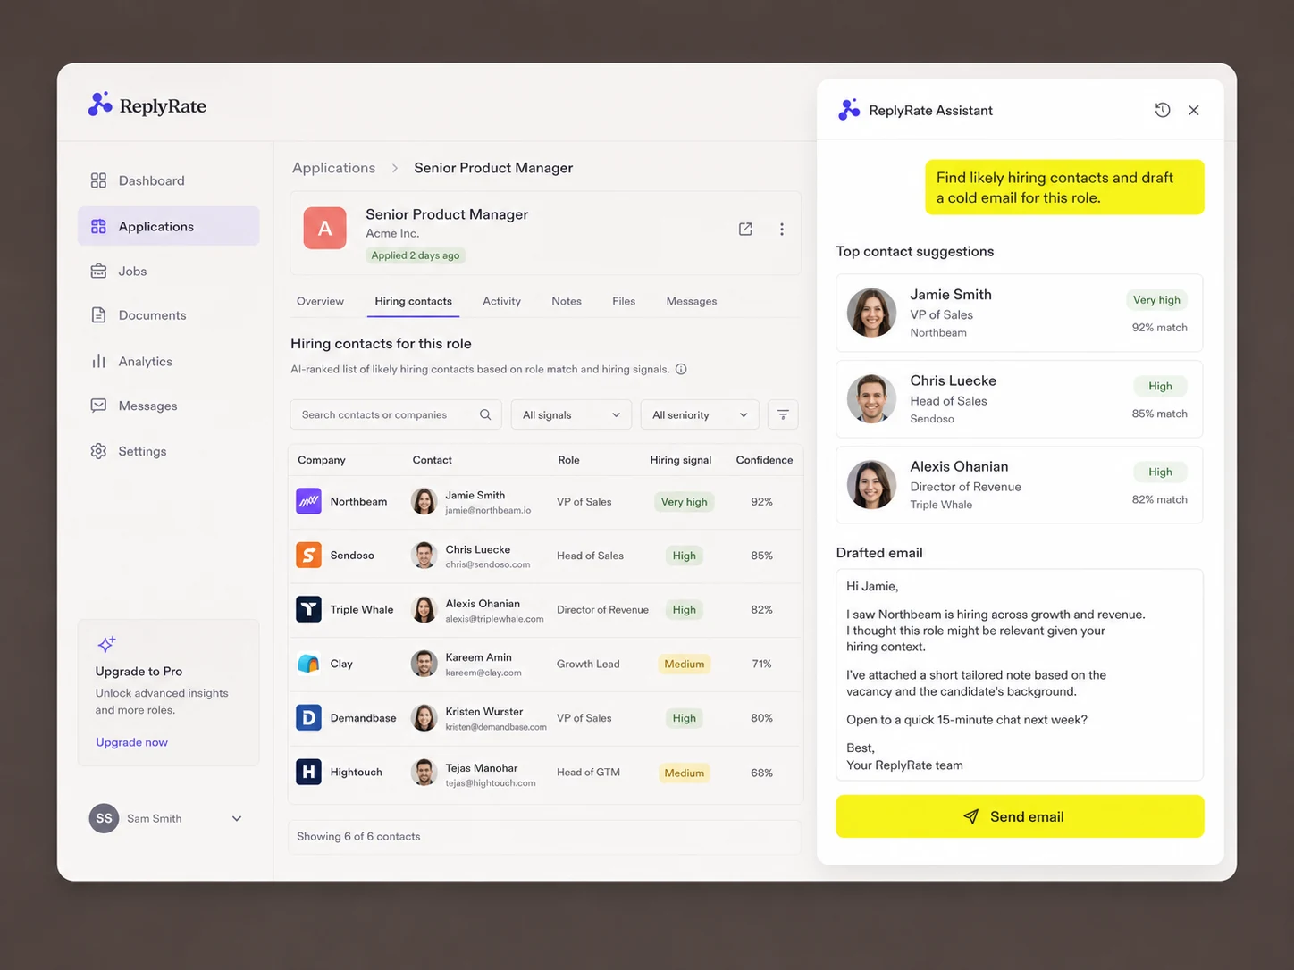Click the SS user avatar

point(104,818)
